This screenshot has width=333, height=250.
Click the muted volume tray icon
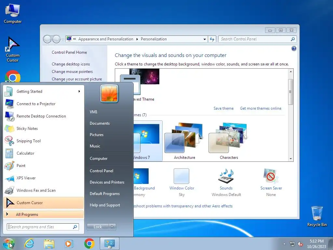(300, 244)
